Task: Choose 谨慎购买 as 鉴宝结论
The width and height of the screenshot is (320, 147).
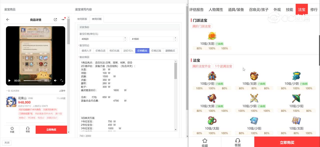Action: (x=170, y=50)
